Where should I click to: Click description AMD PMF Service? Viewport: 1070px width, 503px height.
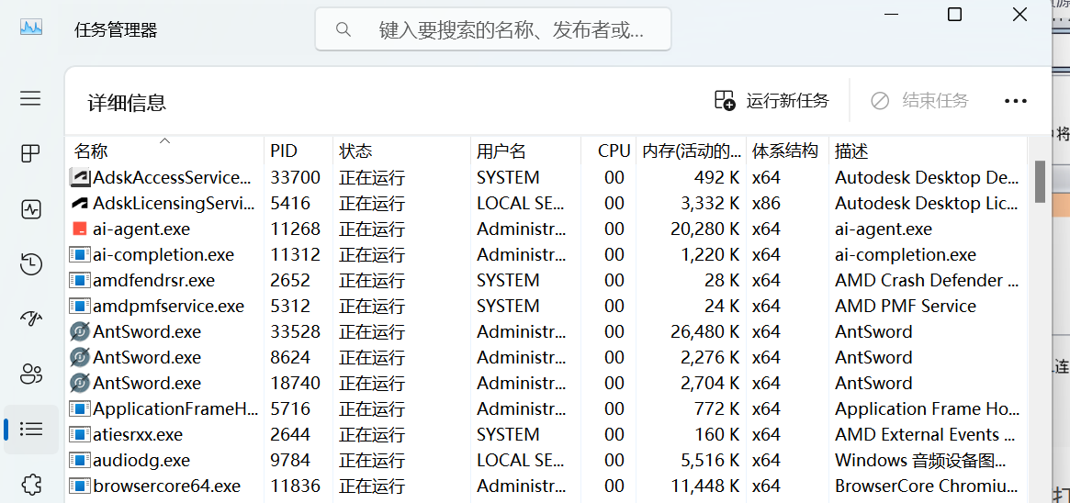[x=906, y=306]
